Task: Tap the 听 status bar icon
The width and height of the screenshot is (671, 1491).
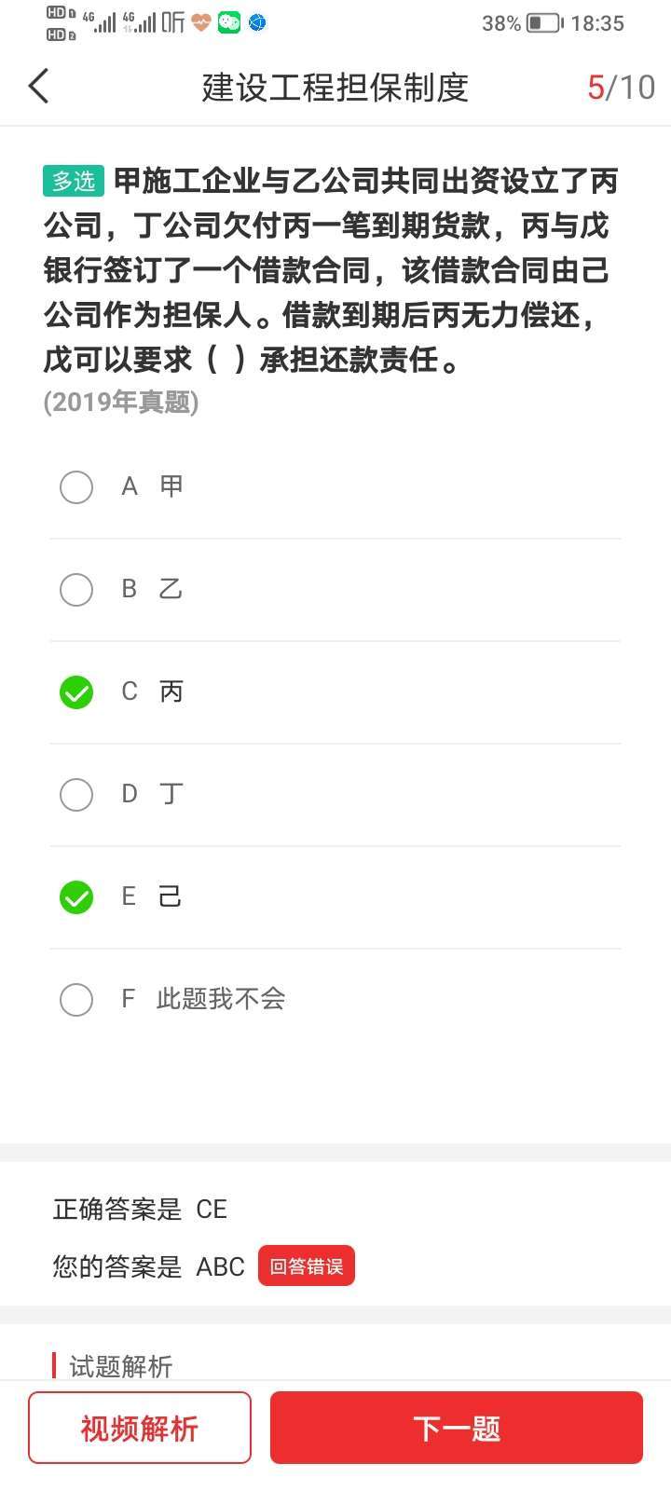Action: point(173,22)
